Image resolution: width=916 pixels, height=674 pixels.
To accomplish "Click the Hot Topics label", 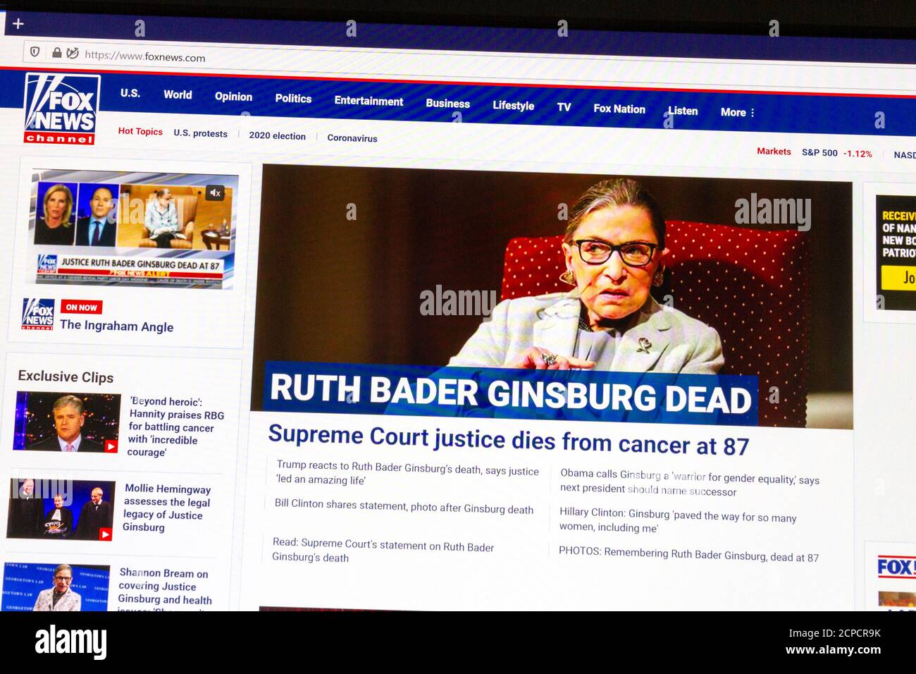I will pos(140,131).
